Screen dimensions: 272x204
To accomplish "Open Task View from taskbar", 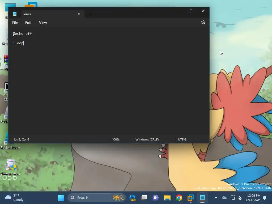I will [x=144, y=198].
